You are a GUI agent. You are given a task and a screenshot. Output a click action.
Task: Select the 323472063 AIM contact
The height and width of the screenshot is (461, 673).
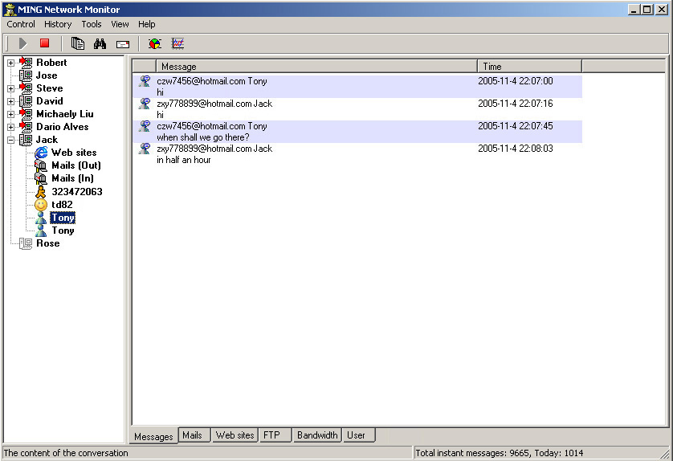click(76, 192)
